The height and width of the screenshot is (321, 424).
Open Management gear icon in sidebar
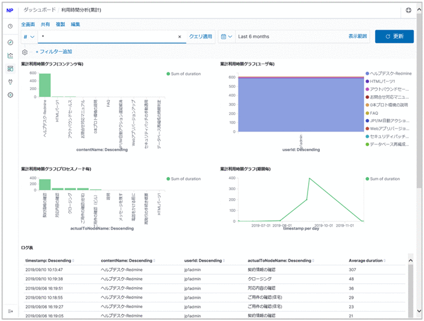10,95
